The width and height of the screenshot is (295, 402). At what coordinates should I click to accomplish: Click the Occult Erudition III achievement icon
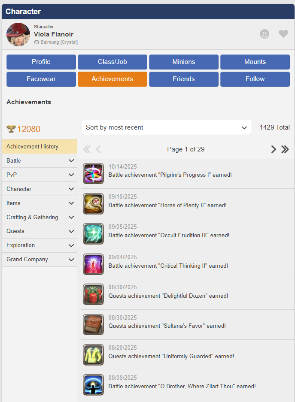[93, 234]
